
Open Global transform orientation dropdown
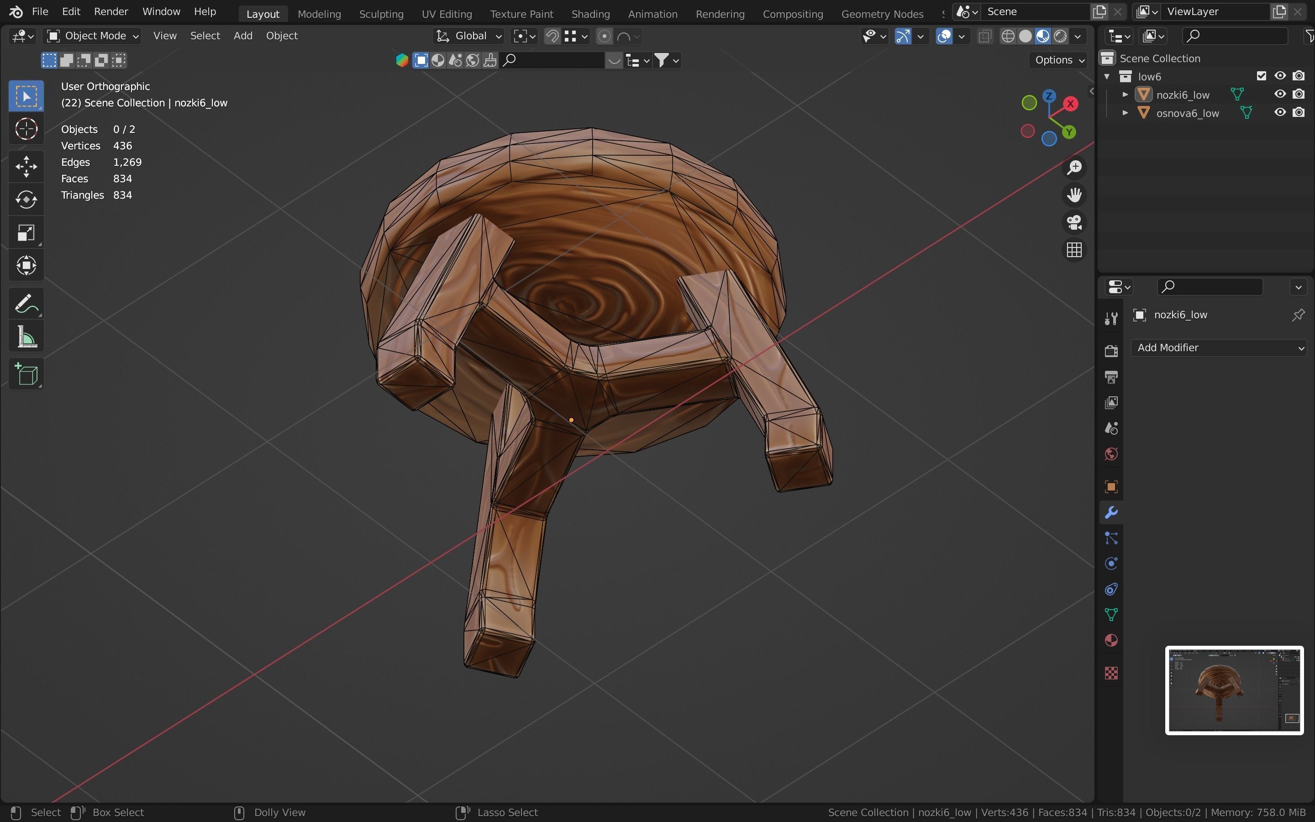468,36
